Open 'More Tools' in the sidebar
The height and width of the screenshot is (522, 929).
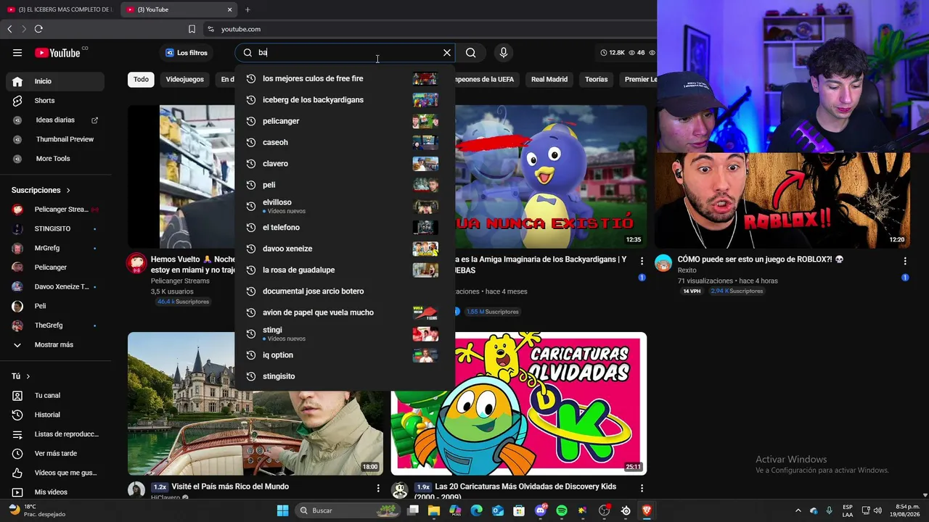coord(55,159)
